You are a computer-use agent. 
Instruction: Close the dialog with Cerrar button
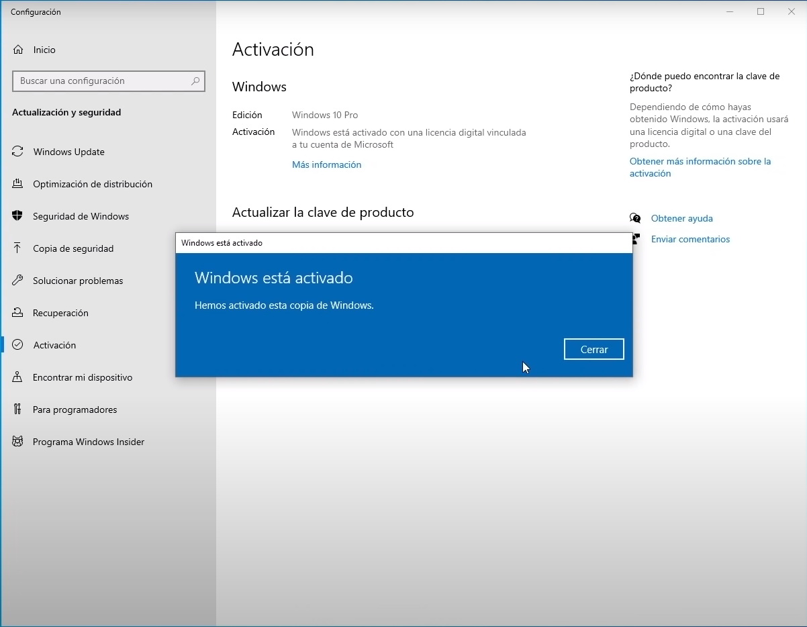click(x=594, y=349)
